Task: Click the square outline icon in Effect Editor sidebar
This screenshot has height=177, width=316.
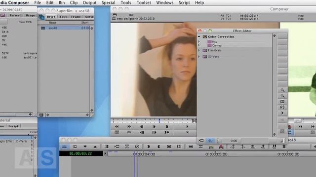Action: [x=282, y=102]
